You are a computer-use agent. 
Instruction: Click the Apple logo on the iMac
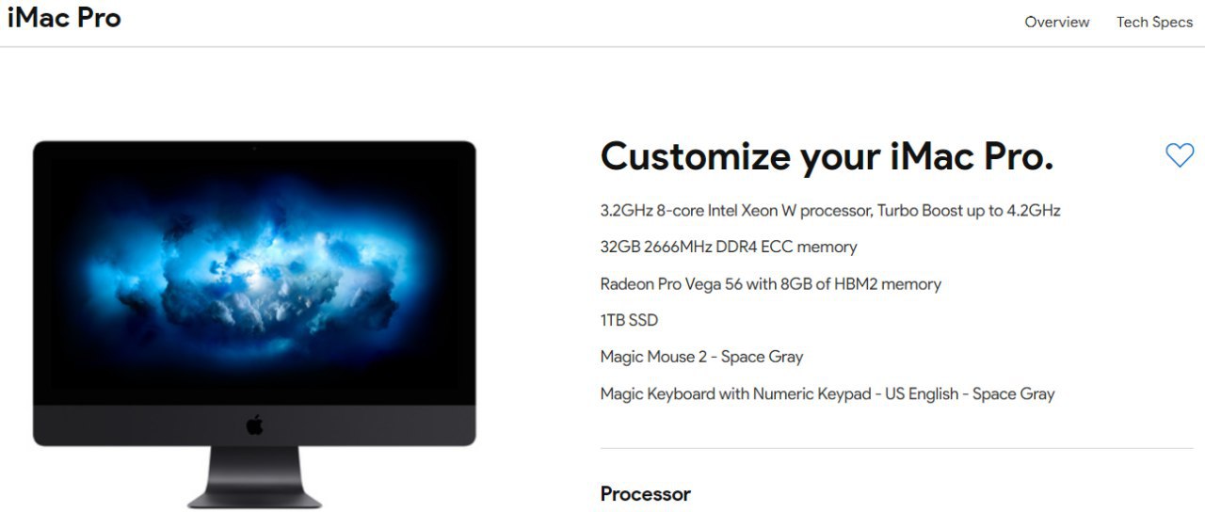click(x=254, y=425)
